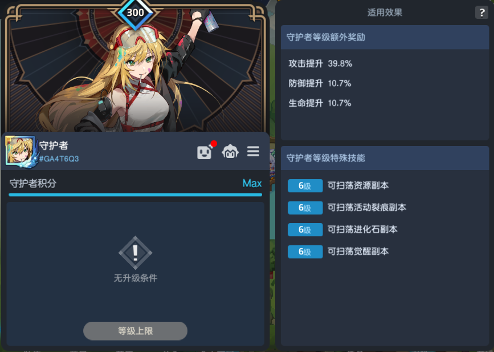Click the 6级 badge for 可扫荡活动裂痕副本
The width and height of the screenshot is (494, 352).
tap(305, 208)
